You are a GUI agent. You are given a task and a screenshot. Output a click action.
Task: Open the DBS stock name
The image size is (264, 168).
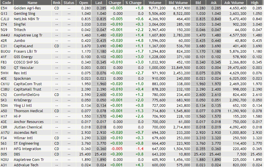(x=17, y=154)
